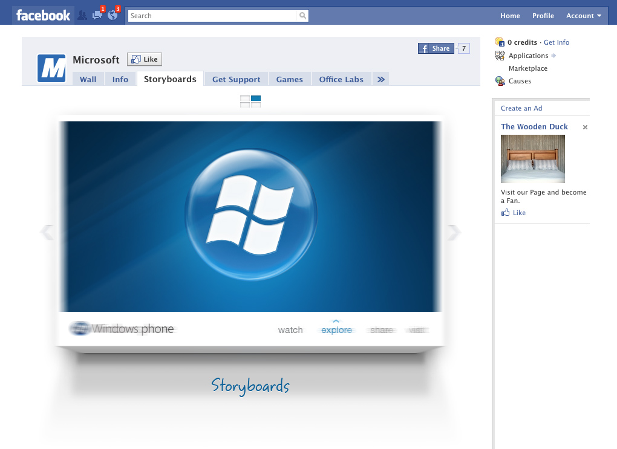Switch to the Info tab
The image size is (617, 449).
tap(120, 79)
